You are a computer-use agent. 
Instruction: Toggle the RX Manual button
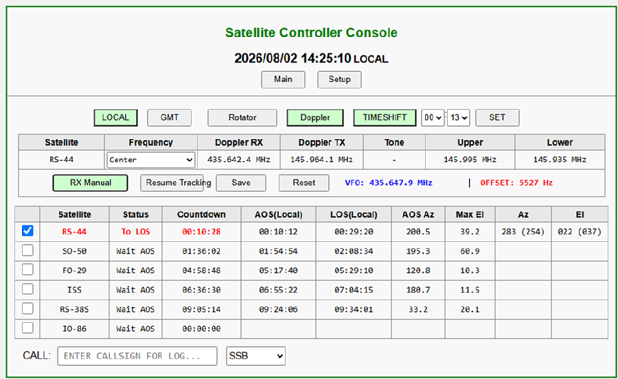[x=90, y=183]
